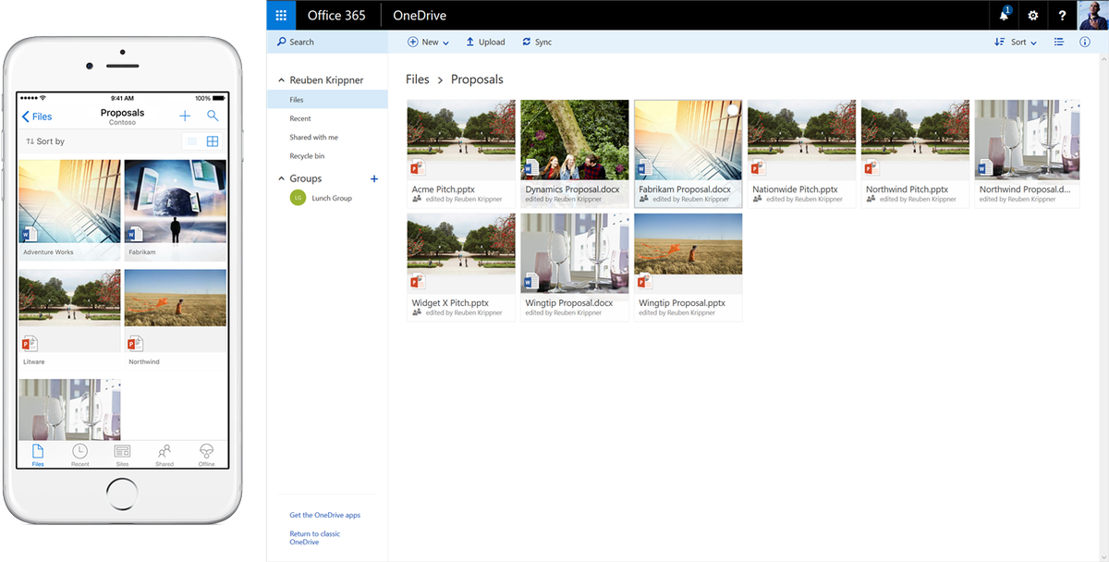Open help question mark in header
This screenshot has height=562, width=1109.
click(x=1062, y=16)
